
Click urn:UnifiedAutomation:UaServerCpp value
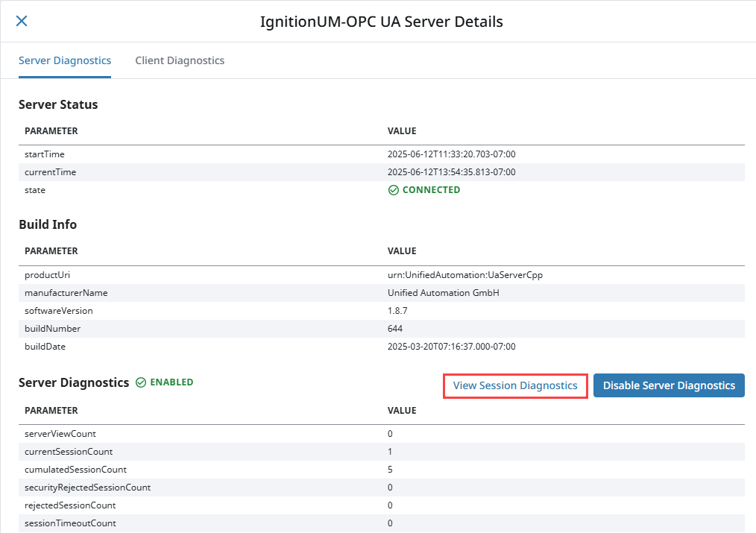click(464, 274)
